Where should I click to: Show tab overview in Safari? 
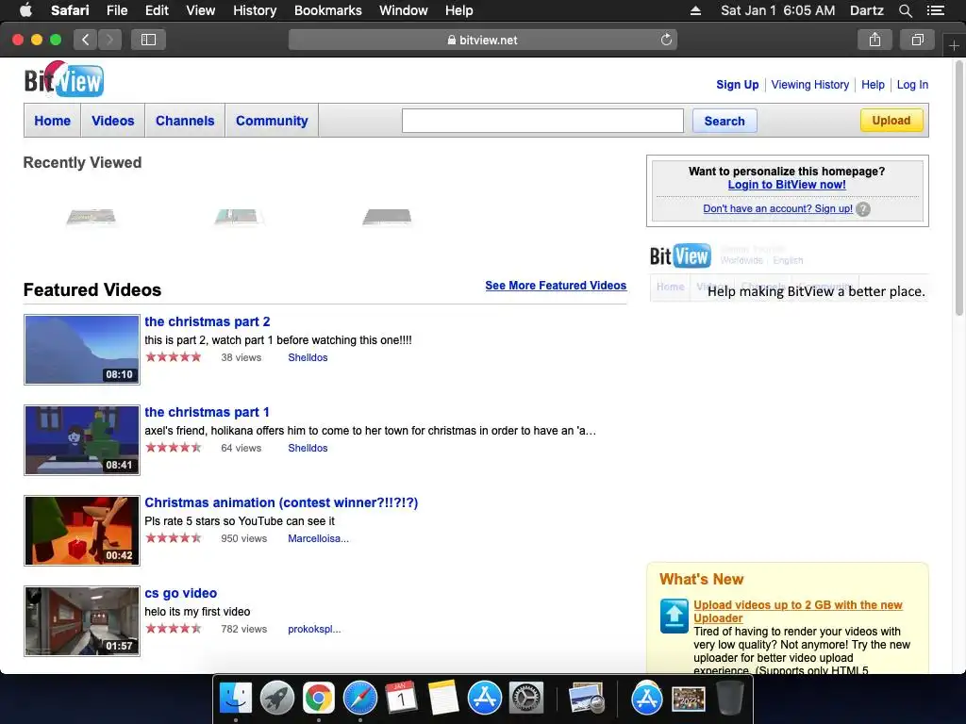[x=917, y=40]
